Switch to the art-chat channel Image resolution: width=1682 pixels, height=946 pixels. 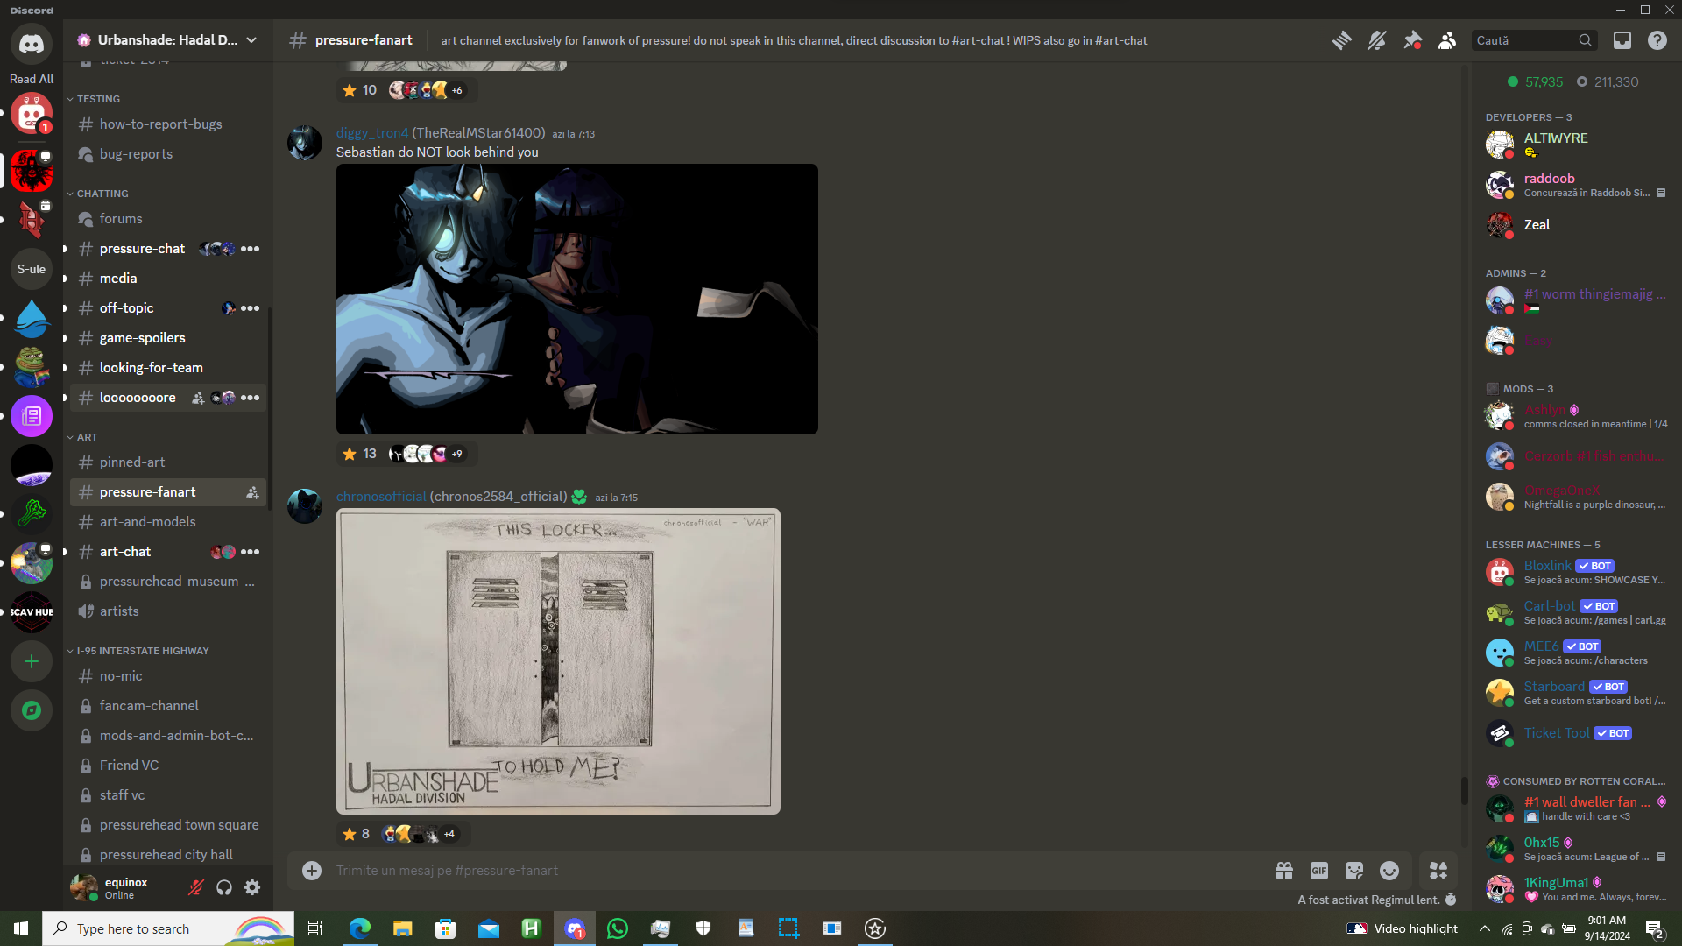tap(125, 552)
